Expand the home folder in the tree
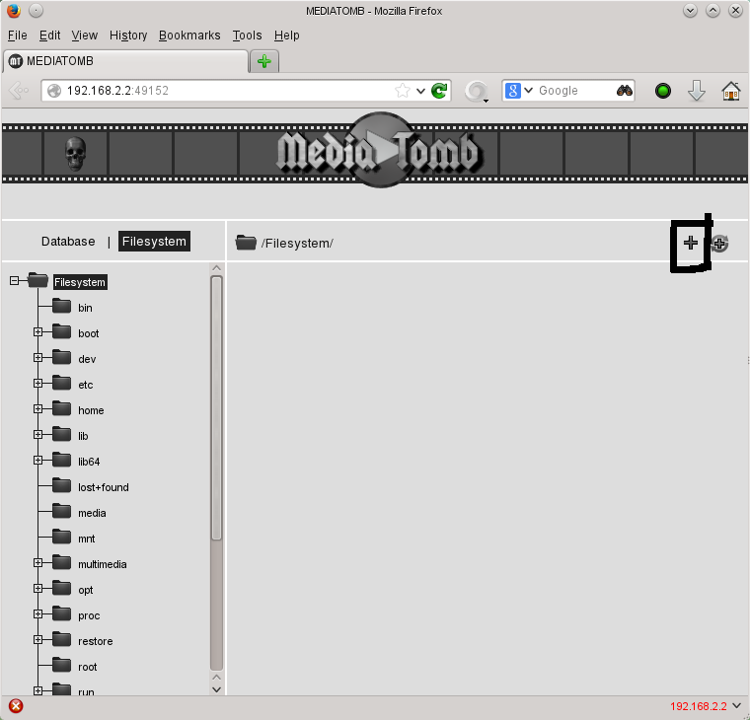The width and height of the screenshot is (750, 720). click(x=38, y=409)
